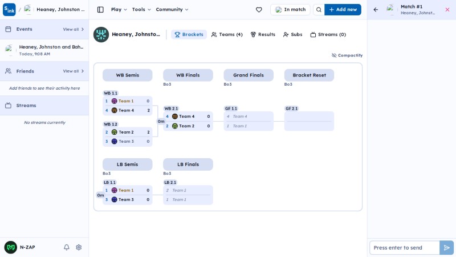Switch to the Subs tab

(x=293, y=34)
